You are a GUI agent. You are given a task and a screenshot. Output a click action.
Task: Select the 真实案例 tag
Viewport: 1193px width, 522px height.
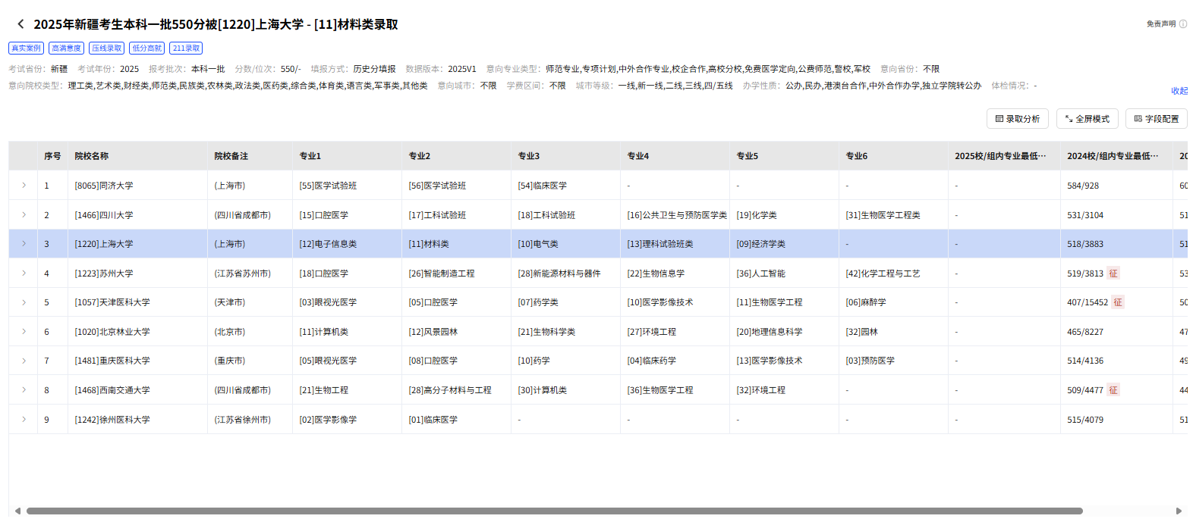point(26,48)
